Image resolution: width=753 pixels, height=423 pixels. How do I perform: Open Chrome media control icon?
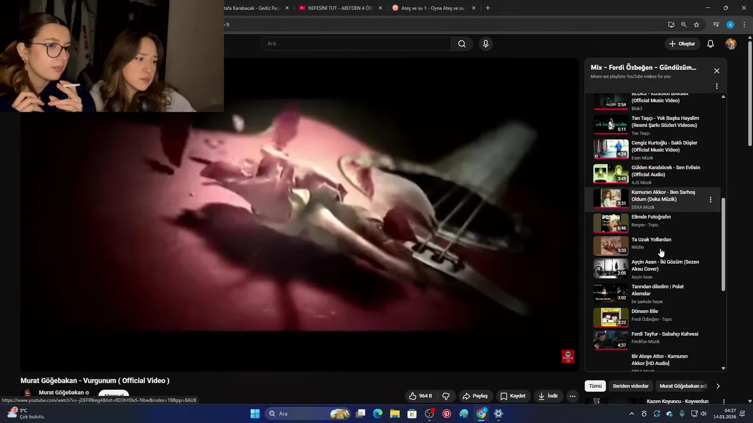coord(716,25)
